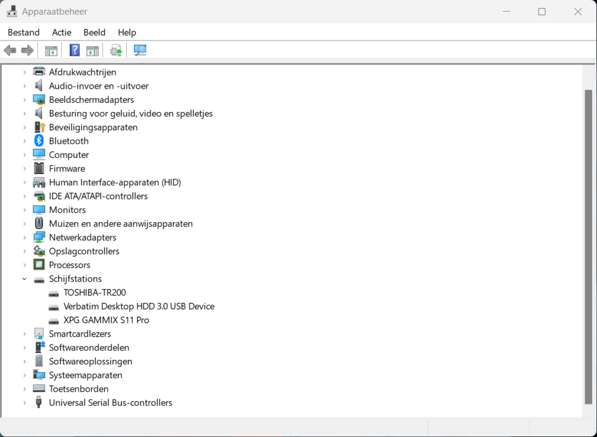Toggle the console tree pane toolbar icon
This screenshot has height=437, width=597.
click(x=51, y=51)
